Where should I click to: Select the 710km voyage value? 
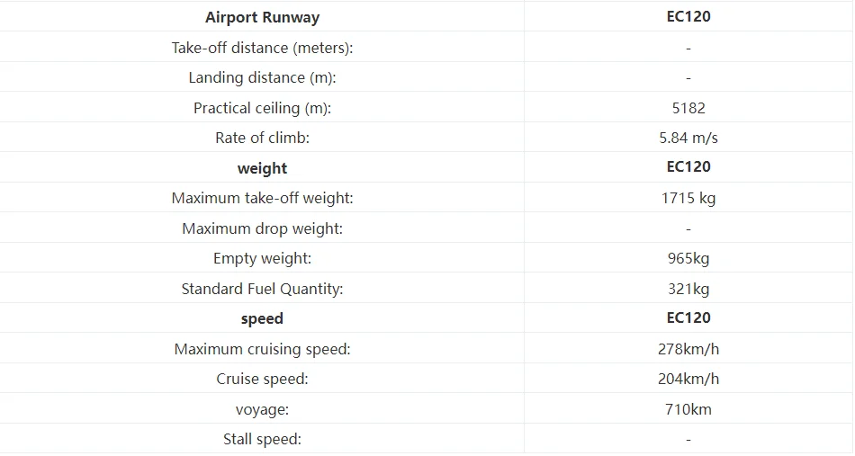(x=688, y=409)
